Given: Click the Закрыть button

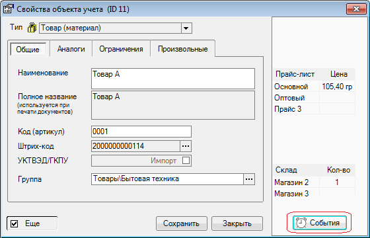Looking at the screenshot, I should (237, 223).
